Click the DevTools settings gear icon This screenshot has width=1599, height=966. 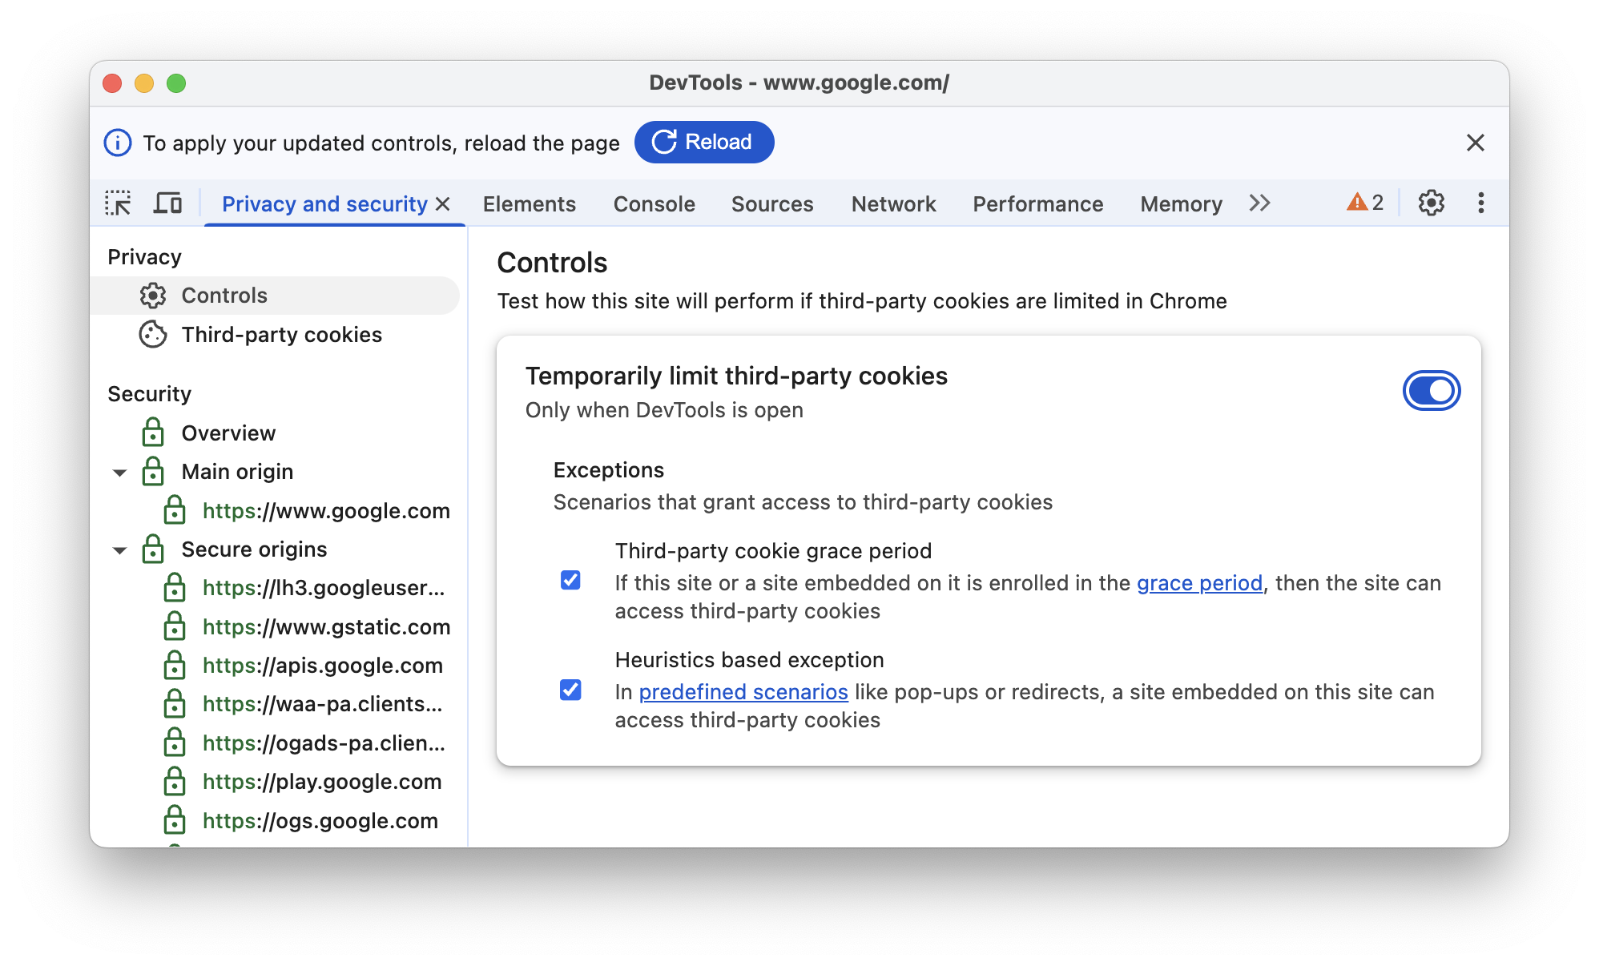coord(1430,203)
